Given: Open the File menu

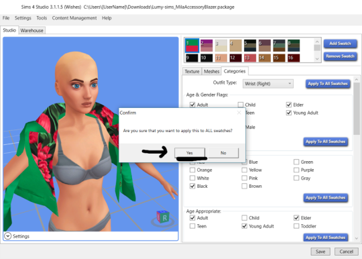Looking at the screenshot, I should click(x=6, y=18).
